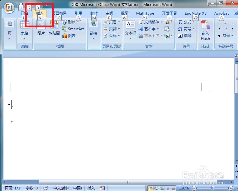Image resolution: width=238 pixels, height=191 pixels.
Task: Click the vertical scrollbar down arrow
Action: pos(236,161)
